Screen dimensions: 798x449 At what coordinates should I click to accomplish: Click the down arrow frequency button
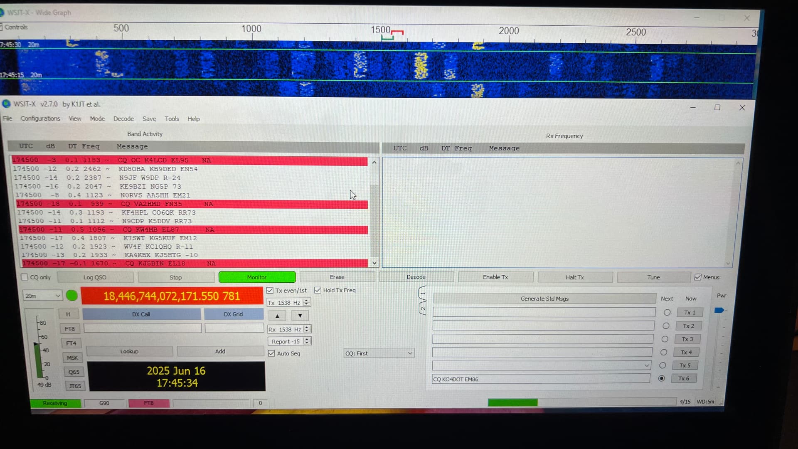[300, 316]
